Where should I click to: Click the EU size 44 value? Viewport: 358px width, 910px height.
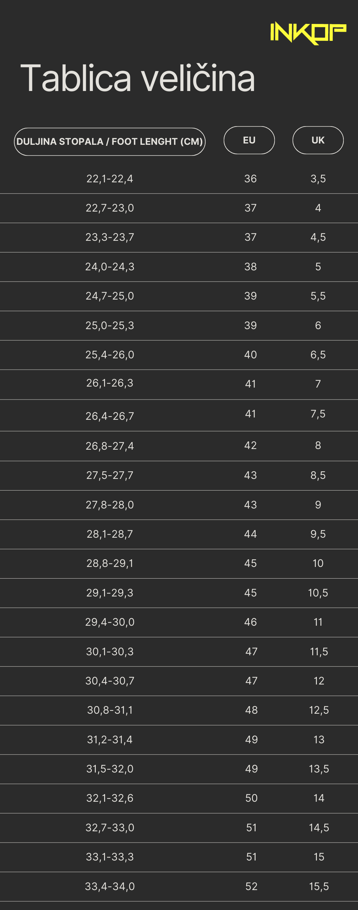(x=250, y=534)
